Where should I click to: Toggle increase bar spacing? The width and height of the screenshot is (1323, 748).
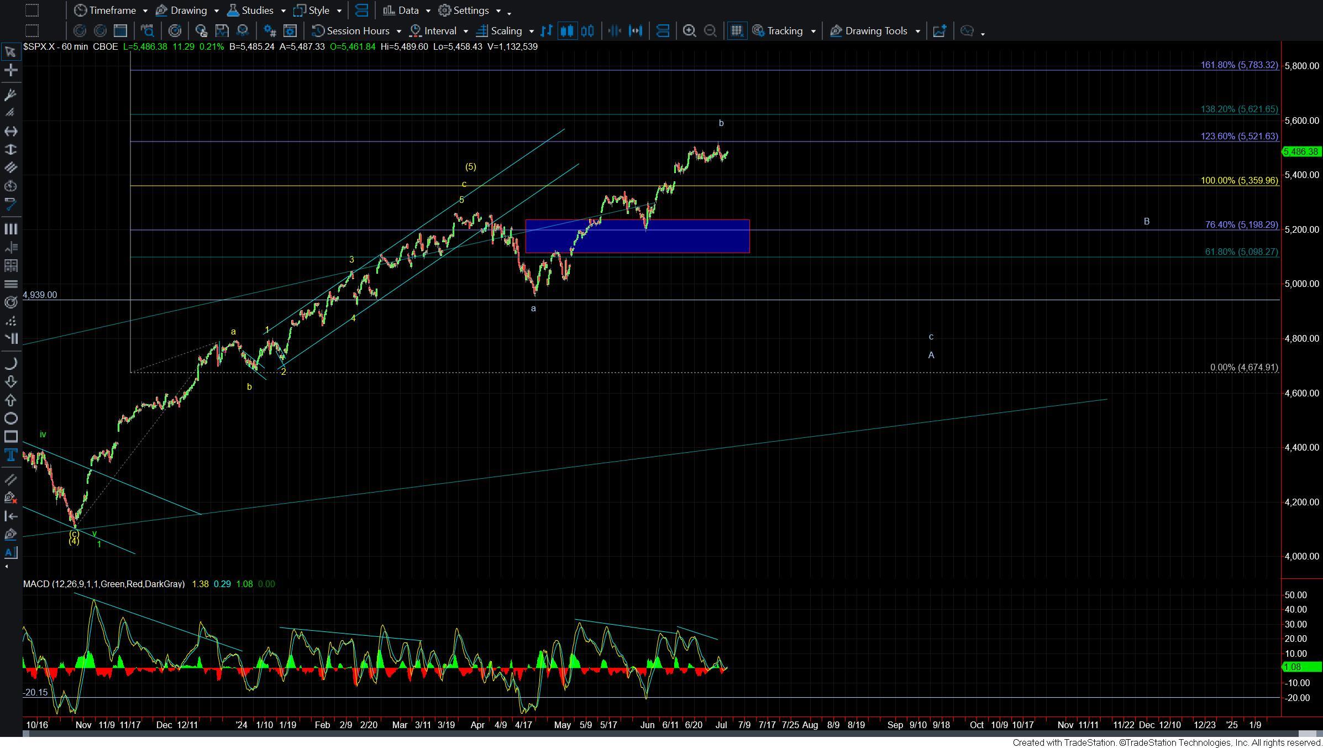(x=636, y=31)
